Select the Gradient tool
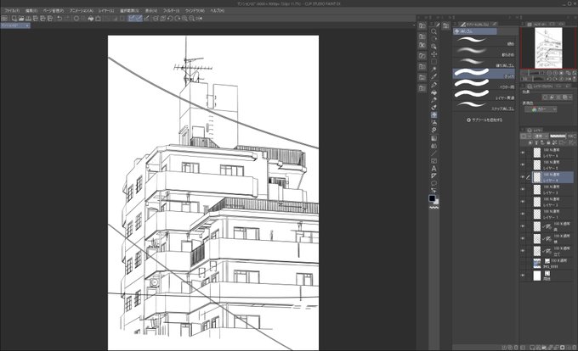 433,138
